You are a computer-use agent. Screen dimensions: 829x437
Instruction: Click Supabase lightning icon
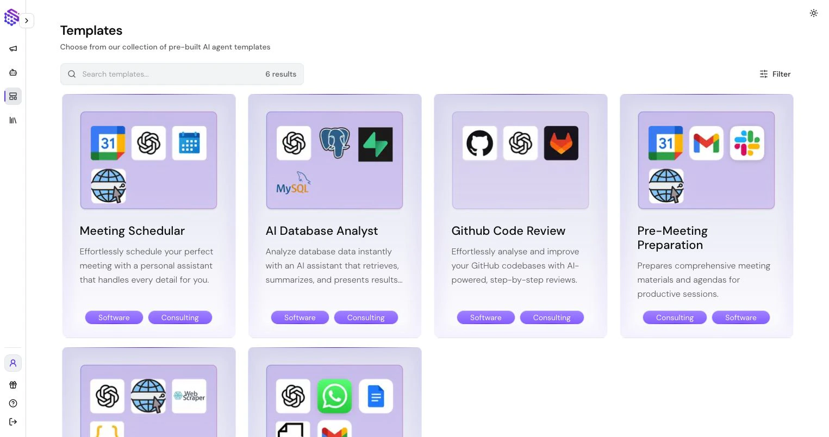375,144
